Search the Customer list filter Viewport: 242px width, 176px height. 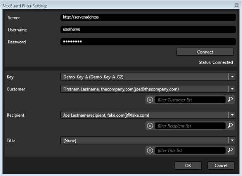(x=230, y=99)
